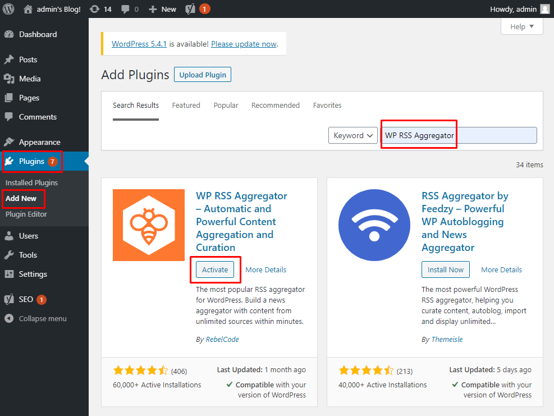Viewport: 554px width, 416px height.
Task: Click the Settings sliders icon
Action: tap(9, 274)
